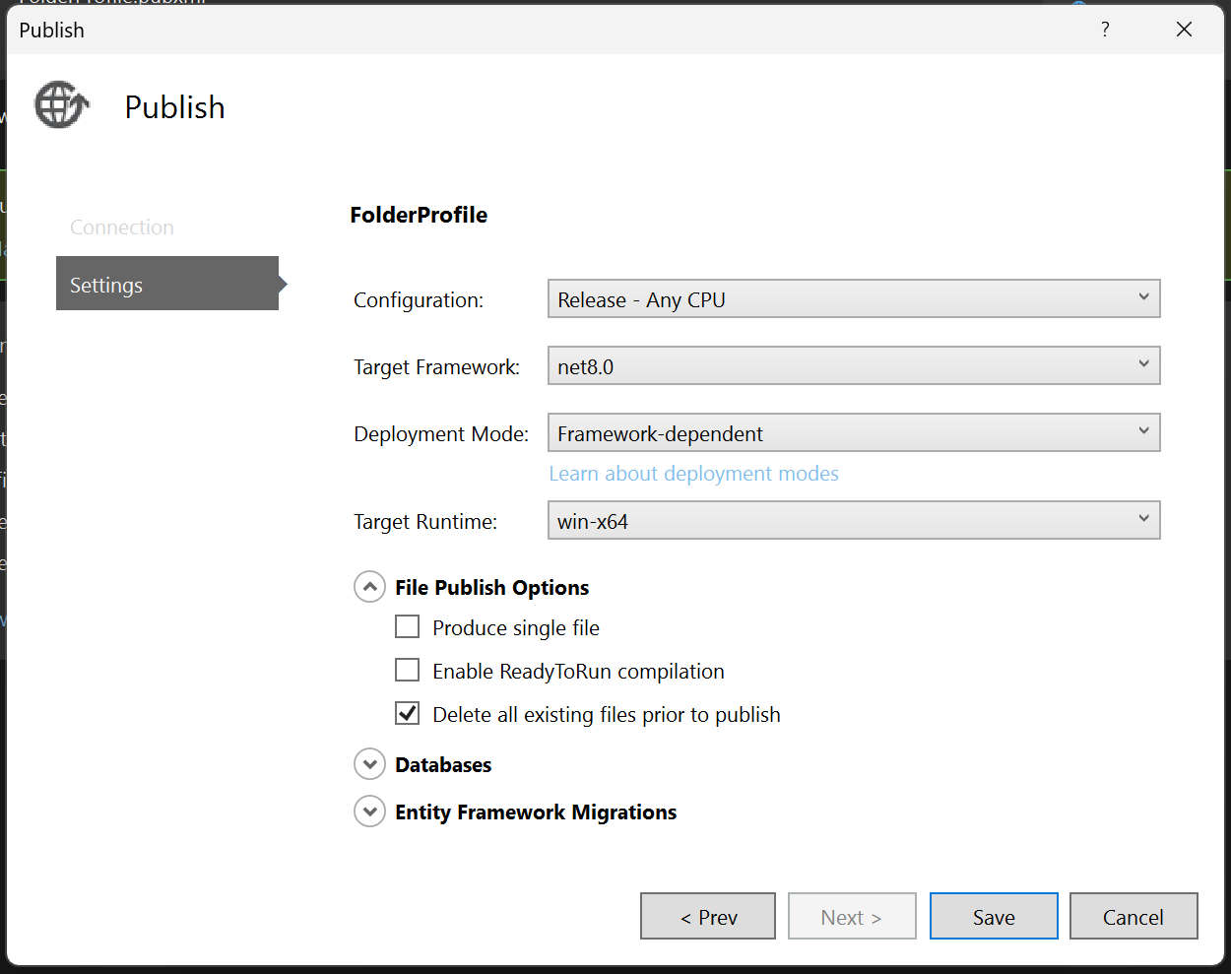This screenshot has height=974, width=1231.
Task: Click the File Publish Options heading text
Action: pyautogui.click(x=491, y=587)
